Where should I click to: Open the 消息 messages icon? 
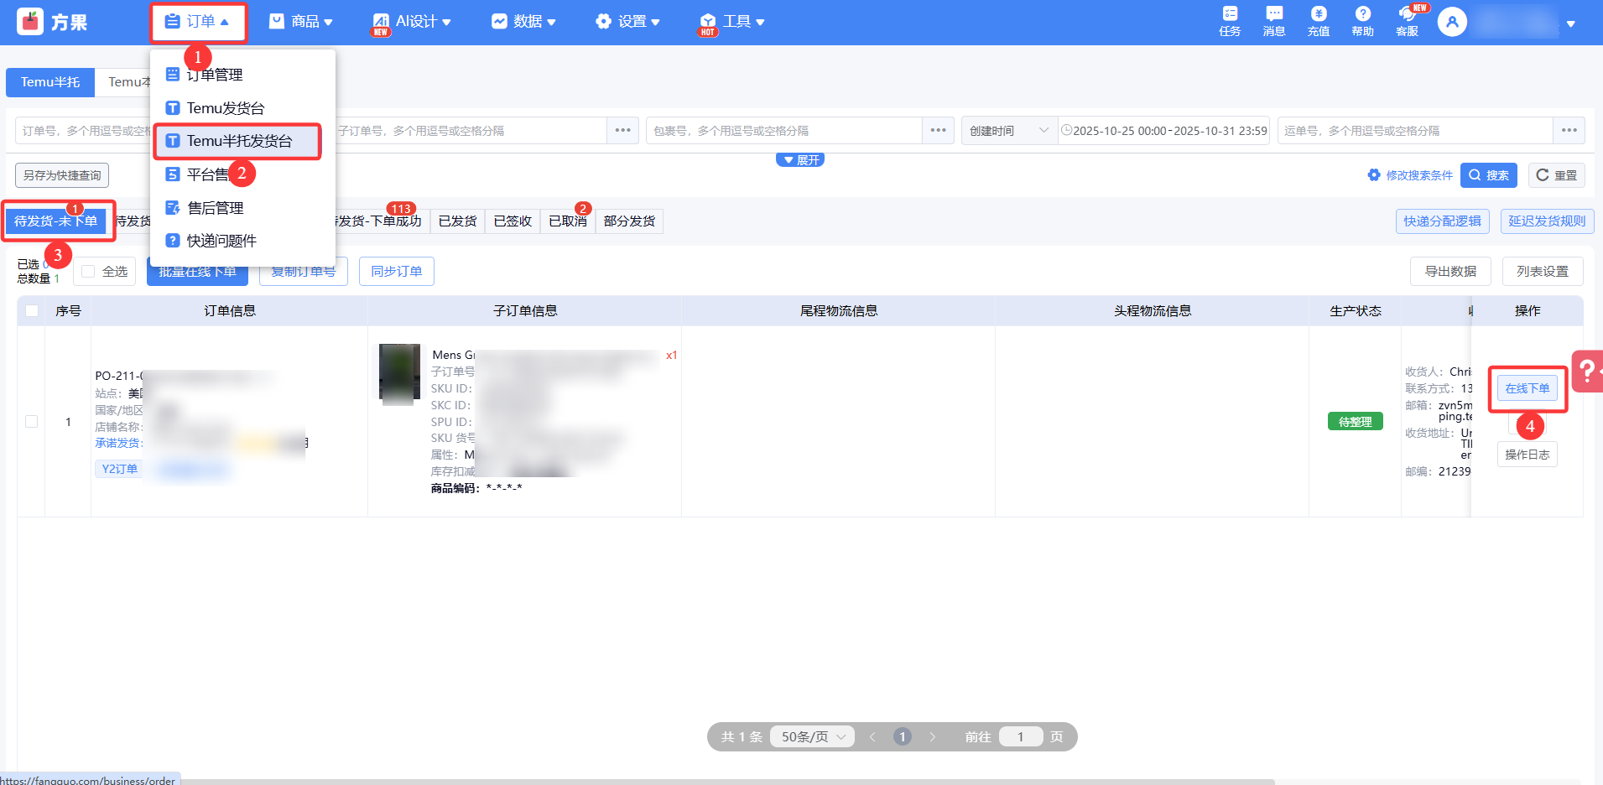coord(1273,21)
